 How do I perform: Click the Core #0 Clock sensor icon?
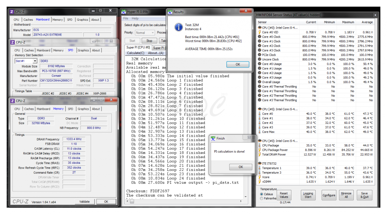[x=259, y=37]
